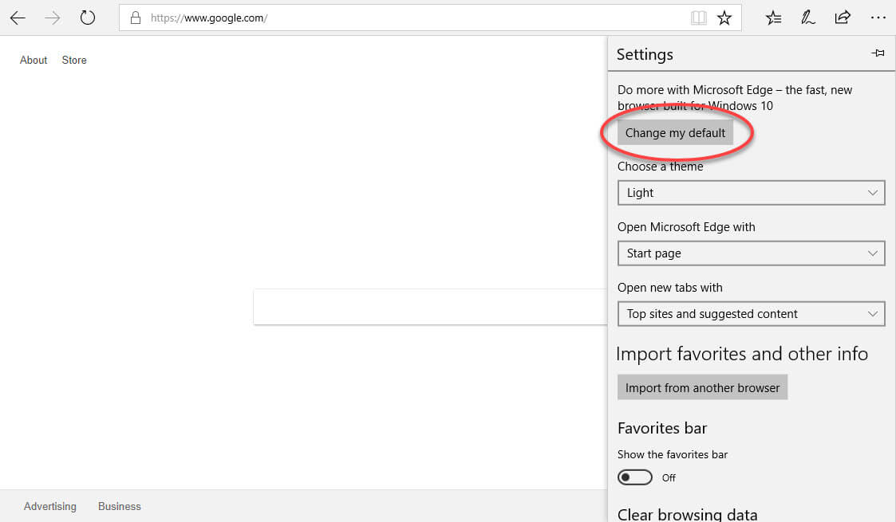Expand the Open Microsoft Edge with dropdown
Image resolution: width=896 pixels, height=522 pixels.
751,253
